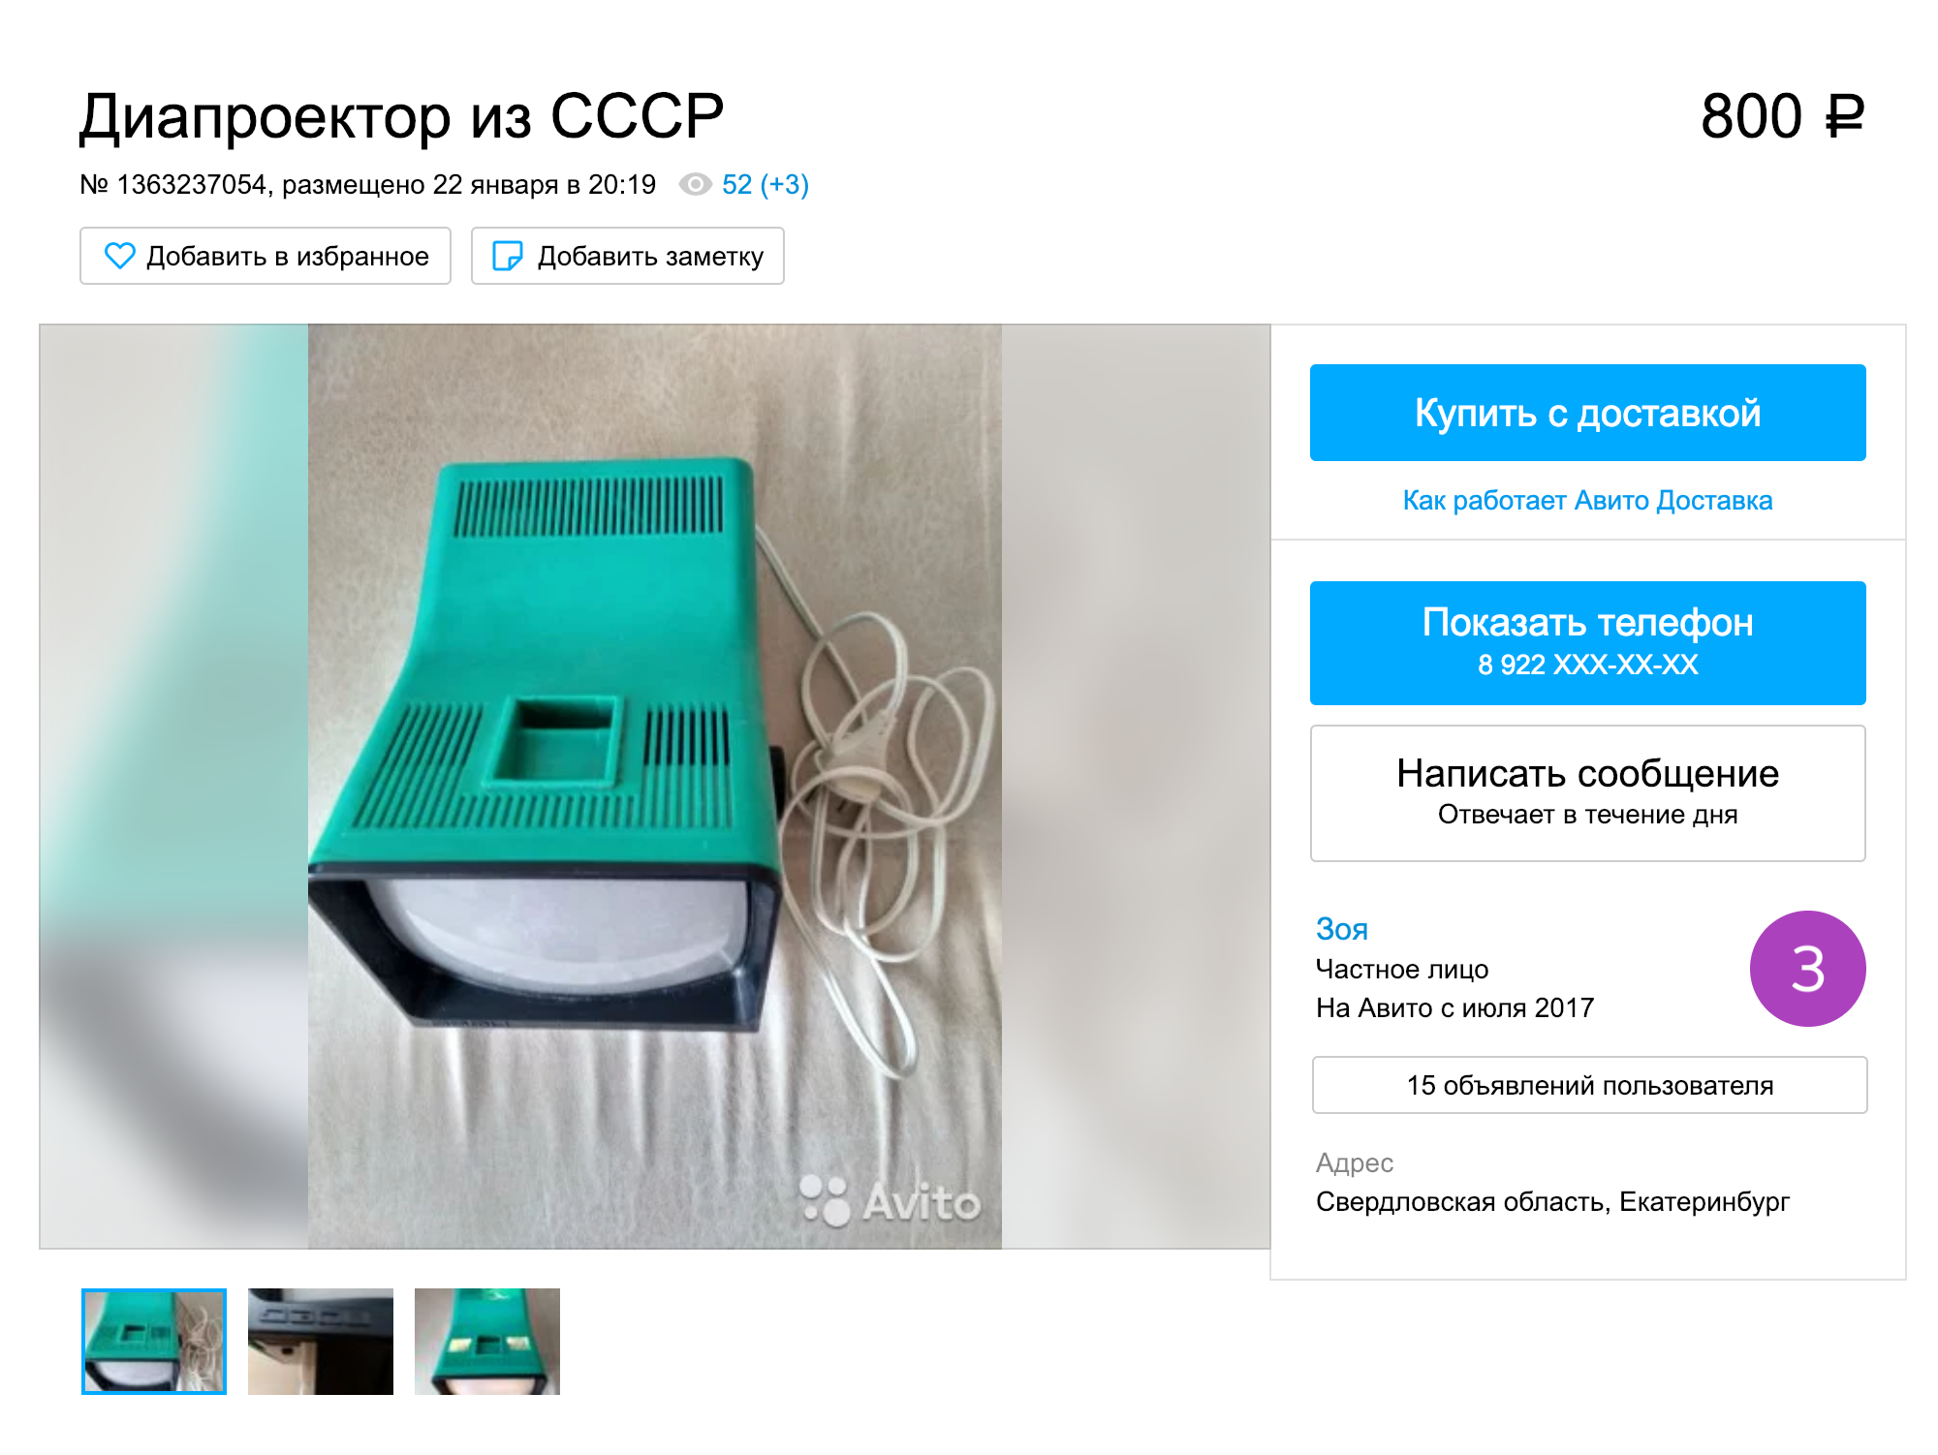The image size is (1938, 1455).
Task: Open Как работает Авито Доставка link
Action: pyautogui.click(x=1587, y=500)
